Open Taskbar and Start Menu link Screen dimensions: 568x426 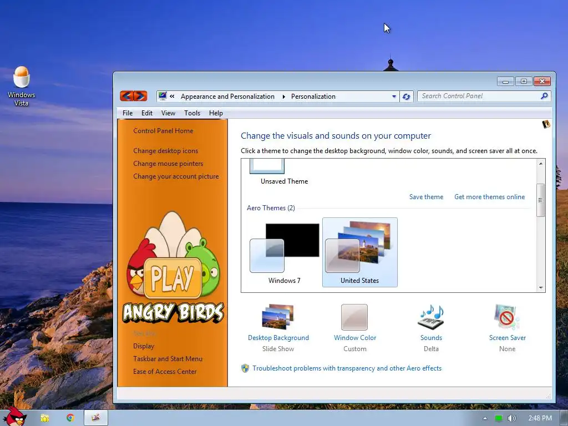(168, 359)
